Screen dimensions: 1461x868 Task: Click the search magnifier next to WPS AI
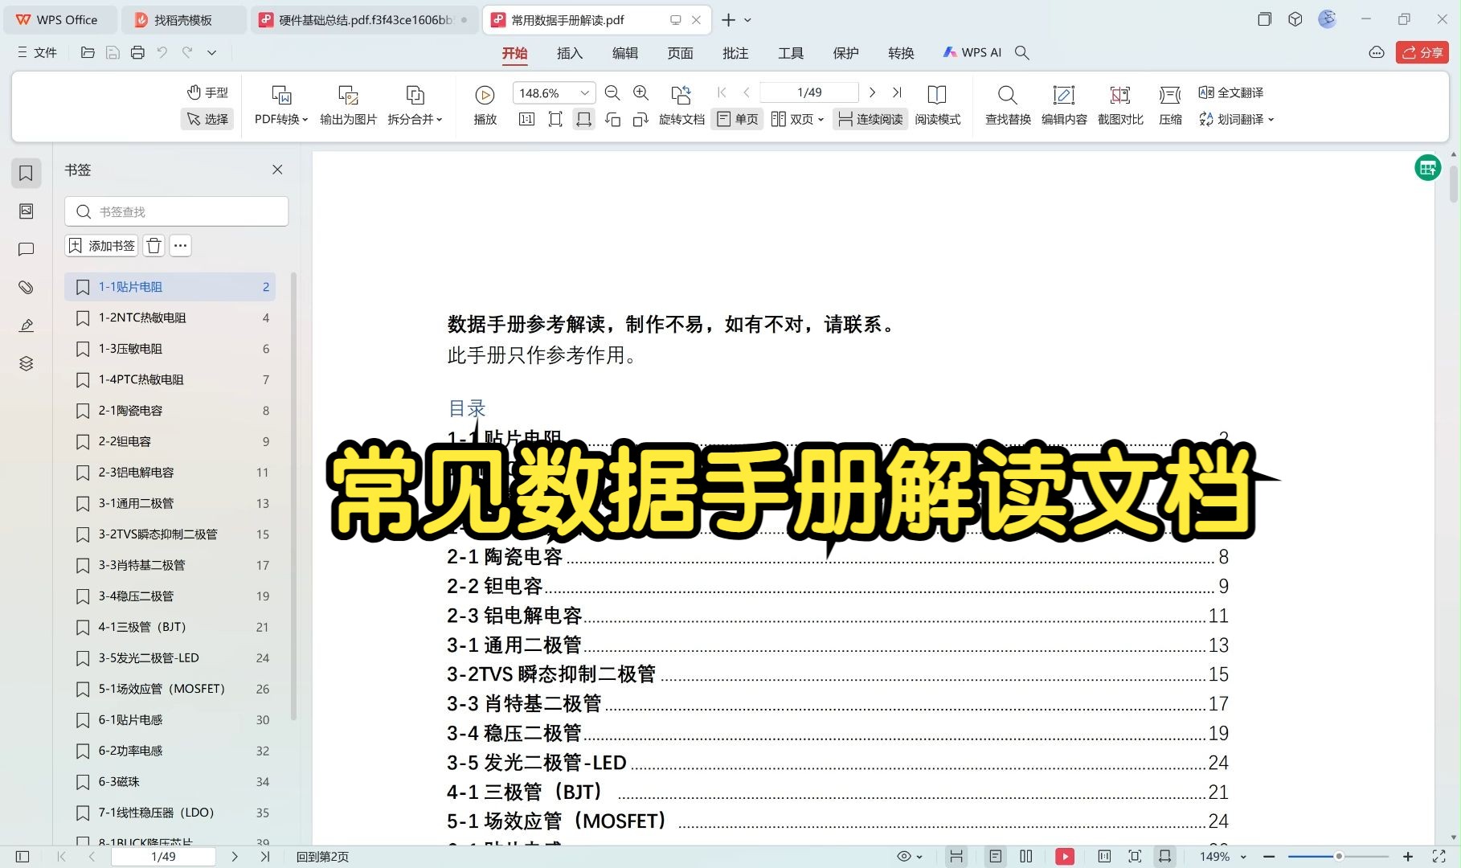pyautogui.click(x=1022, y=52)
